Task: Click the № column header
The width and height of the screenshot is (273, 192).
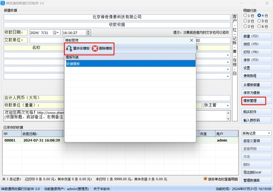Action: click(12, 134)
